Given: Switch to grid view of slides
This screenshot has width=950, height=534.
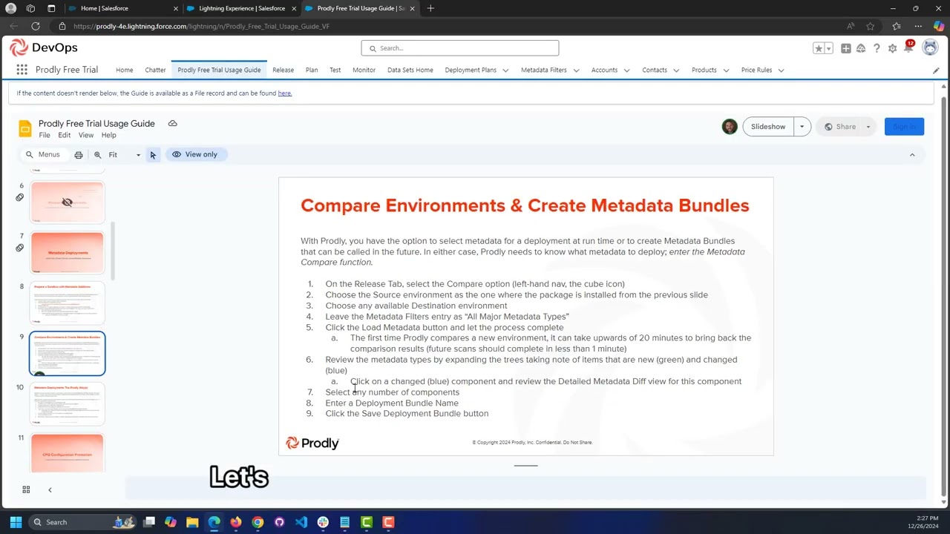Looking at the screenshot, I should click(26, 489).
